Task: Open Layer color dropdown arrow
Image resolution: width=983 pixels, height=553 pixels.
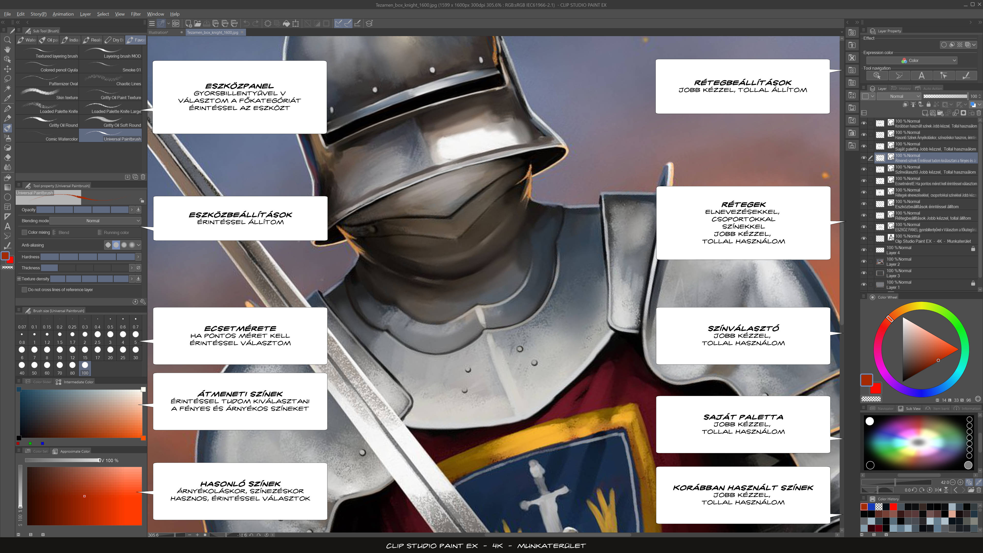Action: [x=979, y=104]
